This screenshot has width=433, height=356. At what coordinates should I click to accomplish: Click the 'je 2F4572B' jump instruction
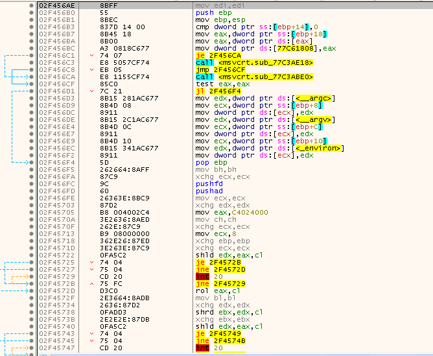pyautogui.click(x=218, y=263)
